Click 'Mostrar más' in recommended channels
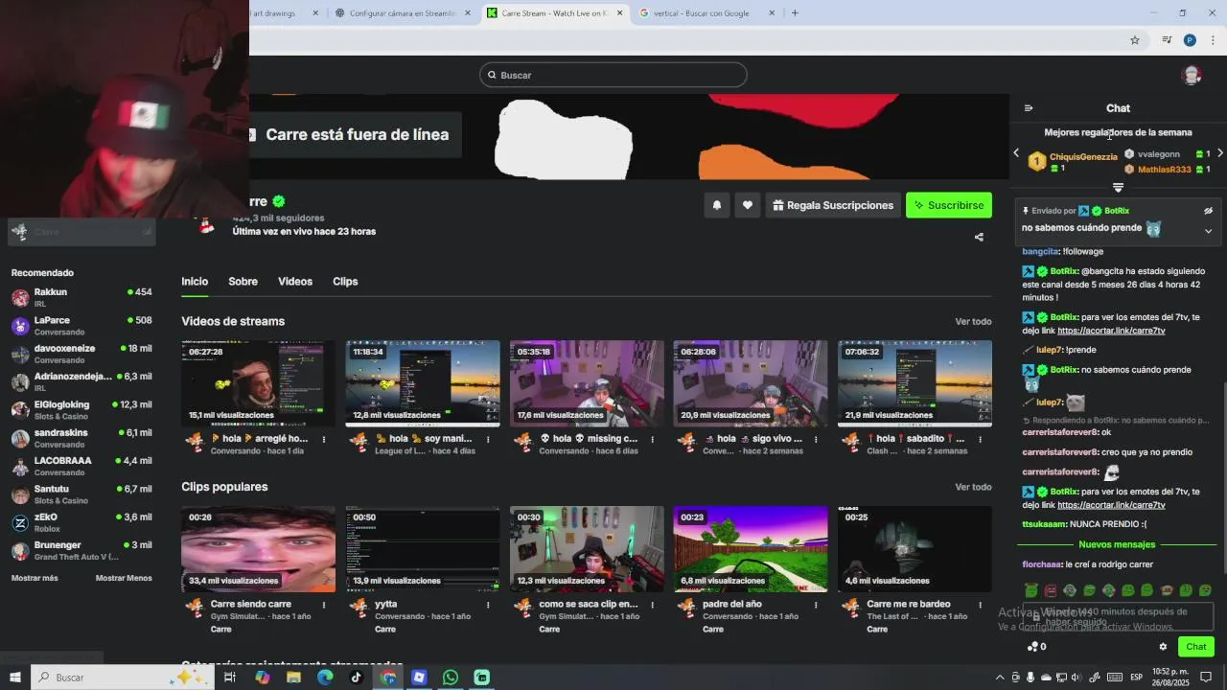This screenshot has width=1227, height=690. point(35,578)
